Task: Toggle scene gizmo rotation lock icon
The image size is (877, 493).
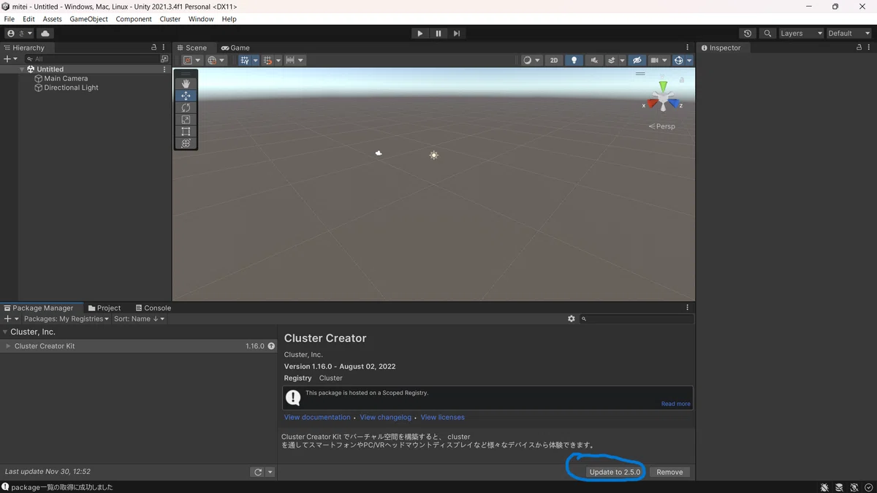Action: click(x=682, y=79)
